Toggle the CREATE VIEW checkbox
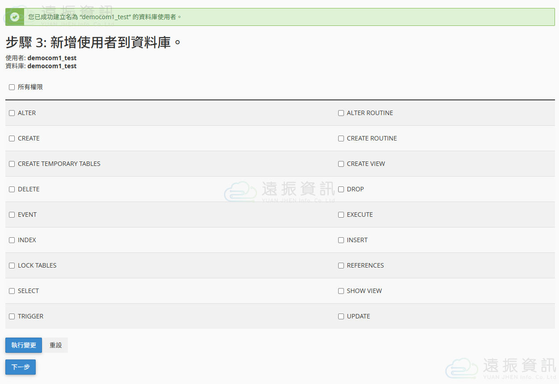The image size is (559, 384). point(341,164)
